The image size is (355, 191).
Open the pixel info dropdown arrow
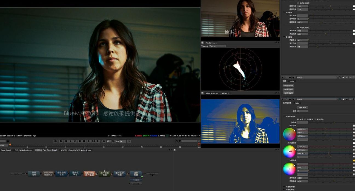[x=199, y=136]
